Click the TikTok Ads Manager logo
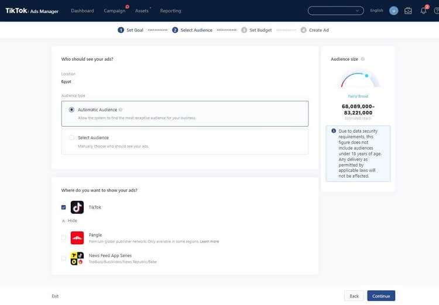The height and width of the screenshot is (305, 439). tap(33, 11)
